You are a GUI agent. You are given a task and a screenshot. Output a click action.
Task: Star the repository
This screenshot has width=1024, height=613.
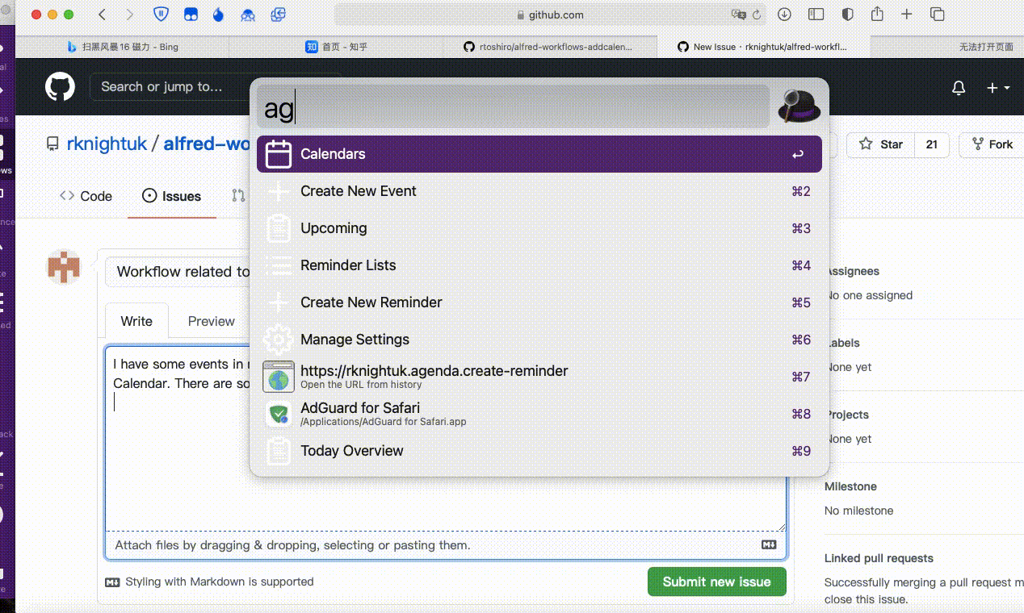coord(881,144)
